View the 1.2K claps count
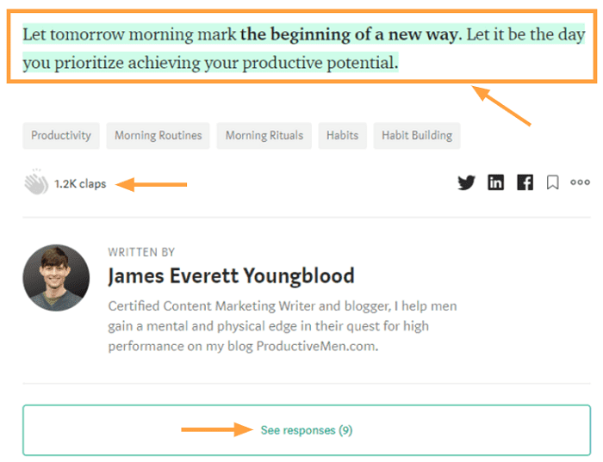Viewport: 603px width, 462px height. pos(80,183)
